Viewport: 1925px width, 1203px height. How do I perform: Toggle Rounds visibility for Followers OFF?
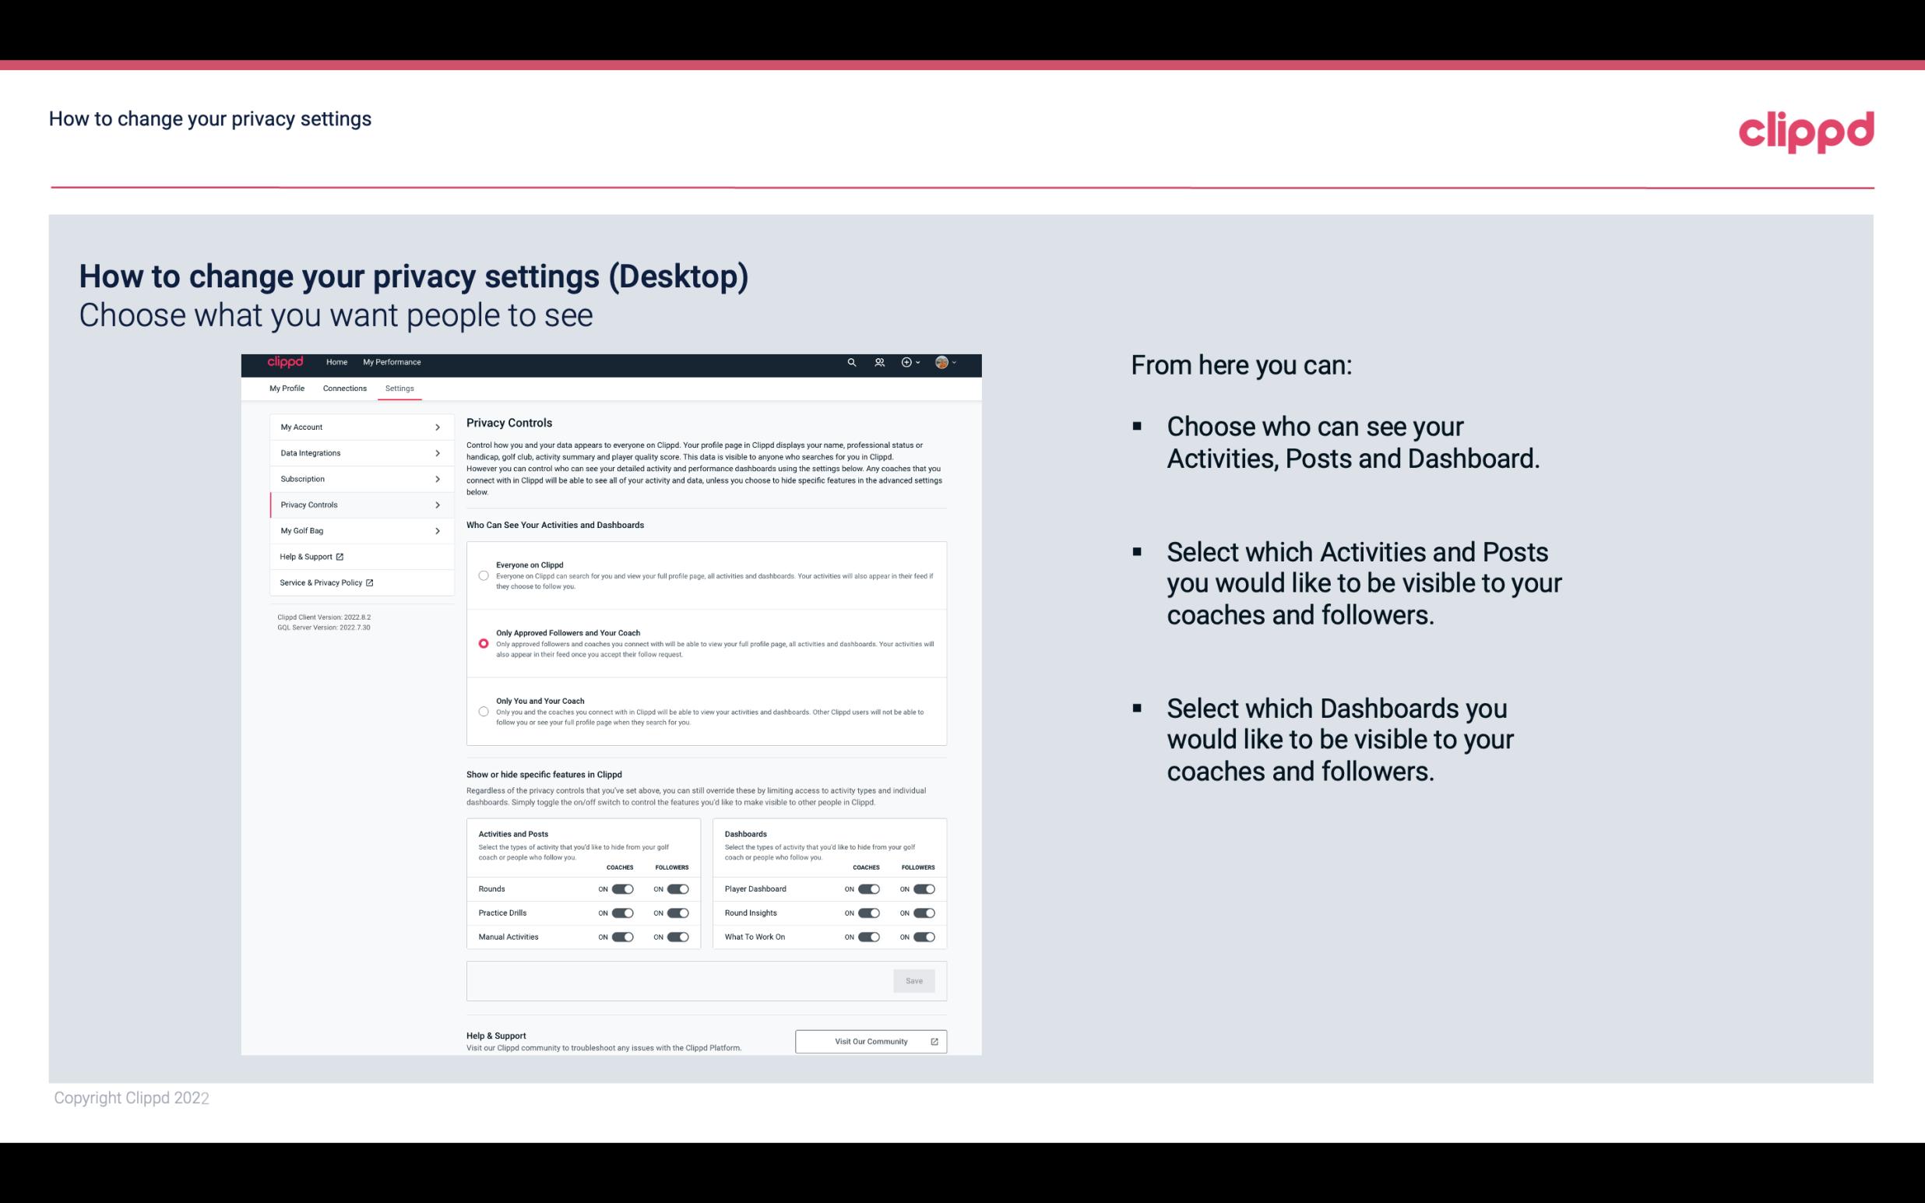point(677,888)
